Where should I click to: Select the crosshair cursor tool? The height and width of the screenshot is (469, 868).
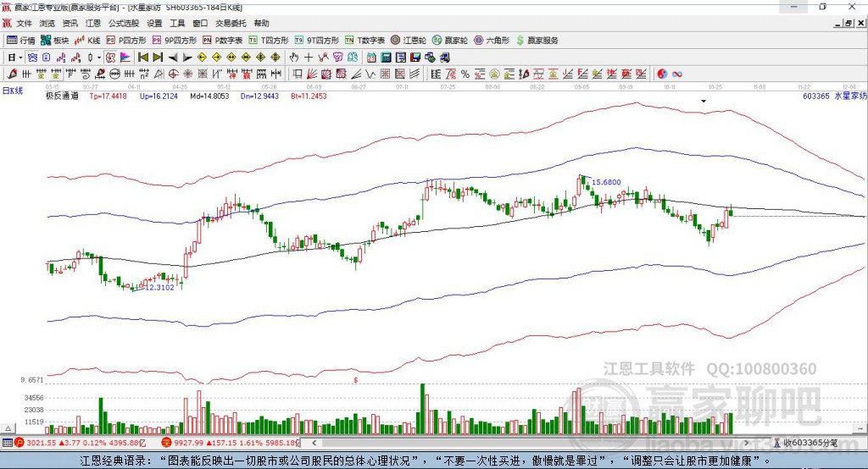click(x=309, y=58)
